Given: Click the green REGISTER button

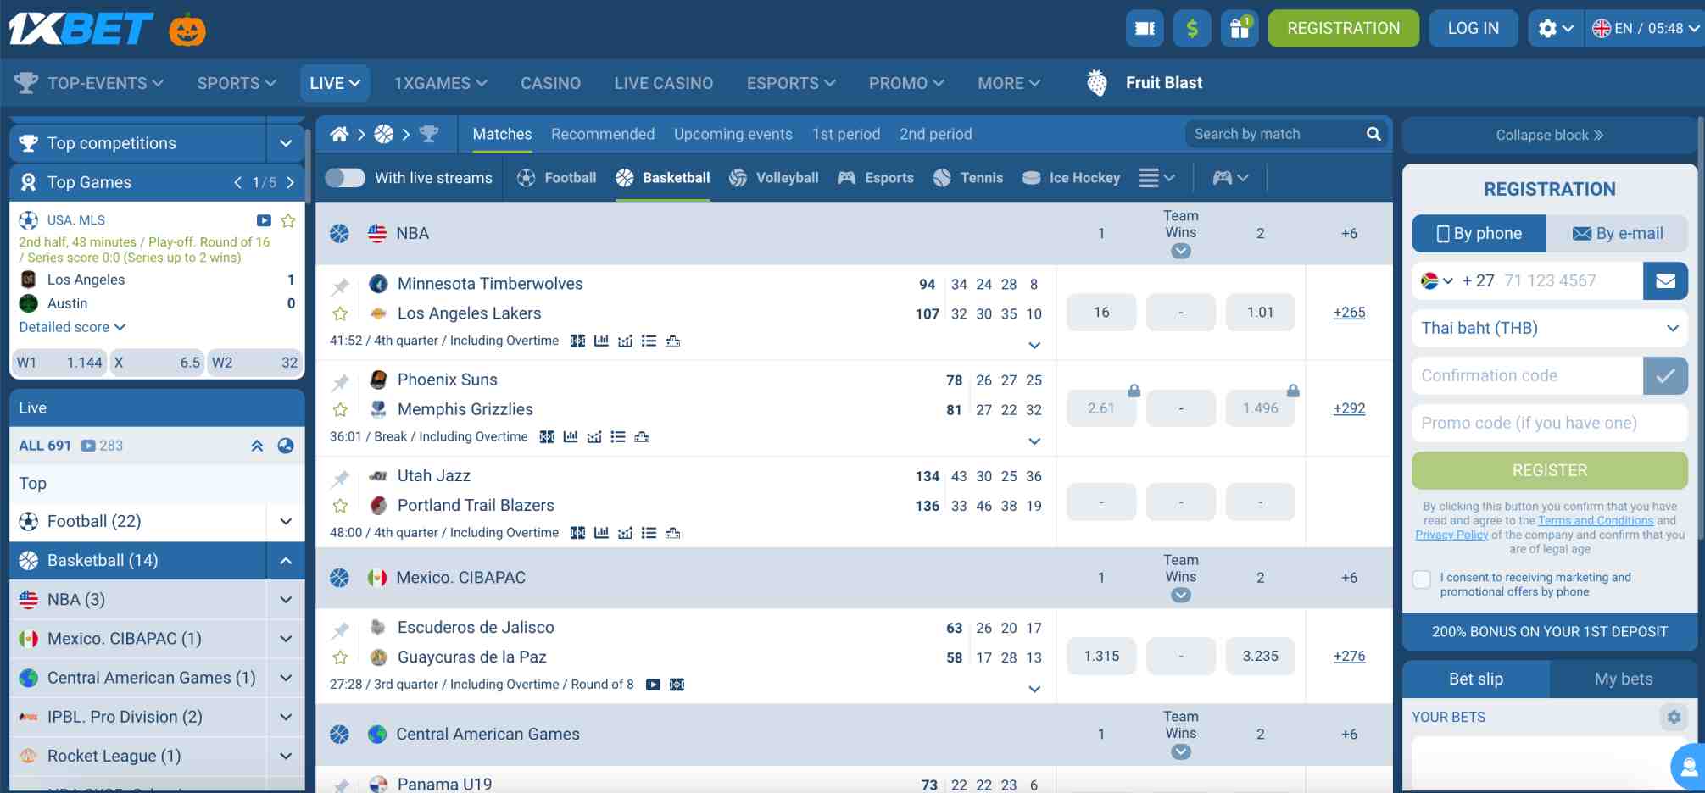Looking at the screenshot, I should click(x=1549, y=470).
